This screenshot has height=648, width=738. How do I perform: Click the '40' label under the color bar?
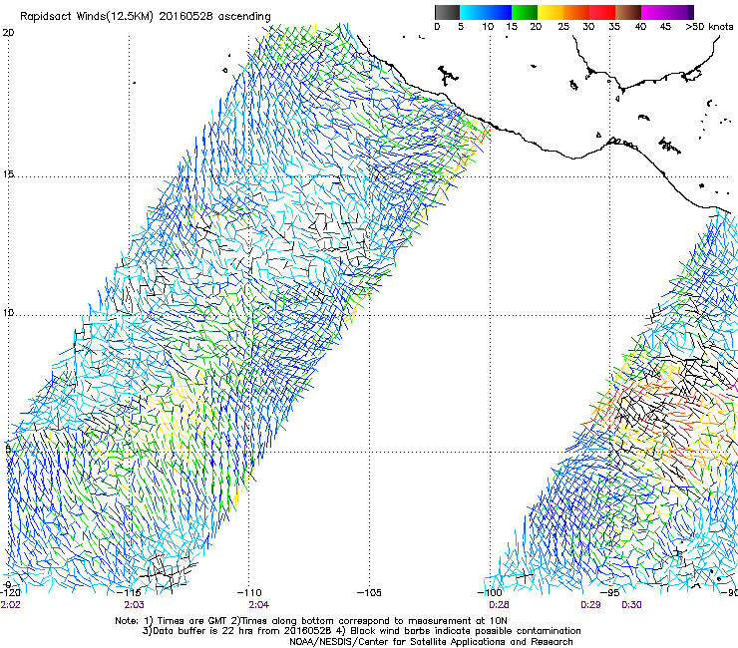pyautogui.click(x=640, y=27)
